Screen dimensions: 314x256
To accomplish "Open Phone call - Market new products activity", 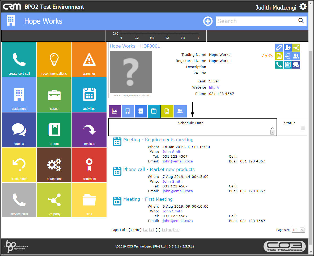I will pyautogui.click(x=159, y=169).
